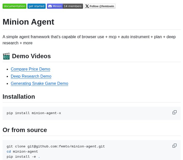Open the green documentation badge
This screenshot has width=183, height=160.
click(14, 6)
